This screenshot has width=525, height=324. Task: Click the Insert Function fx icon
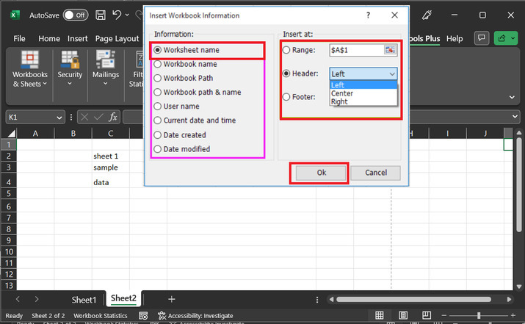click(113, 117)
